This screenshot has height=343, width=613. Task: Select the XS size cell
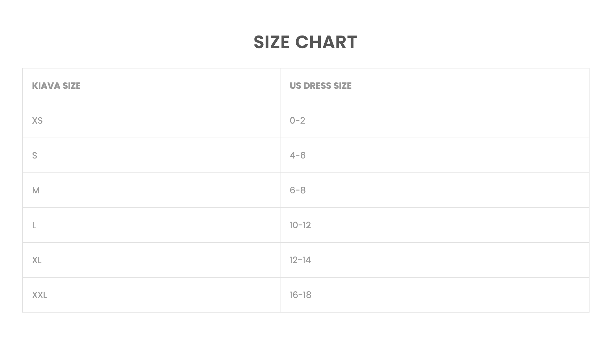point(37,120)
